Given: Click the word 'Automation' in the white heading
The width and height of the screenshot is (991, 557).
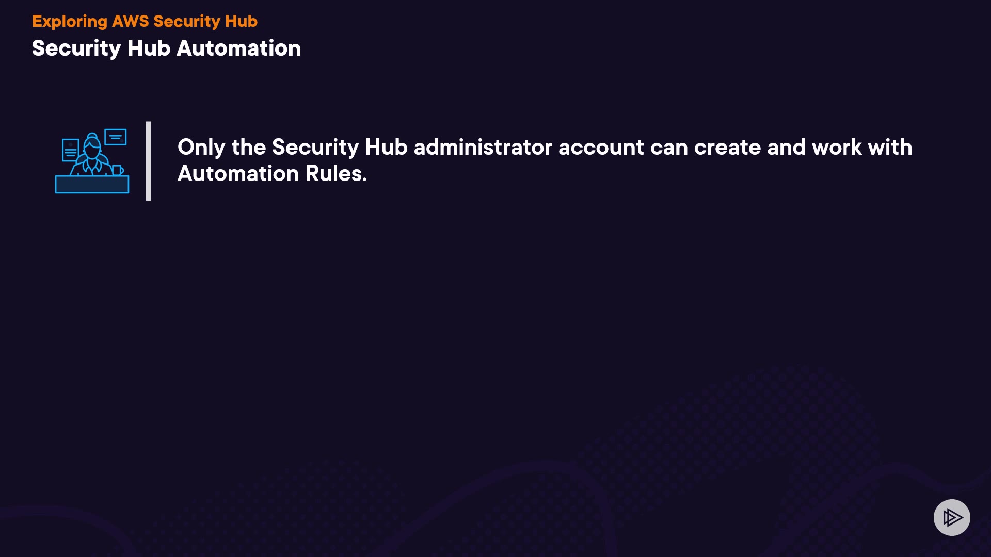Looking at the screenshot, I should click(238, 48).
